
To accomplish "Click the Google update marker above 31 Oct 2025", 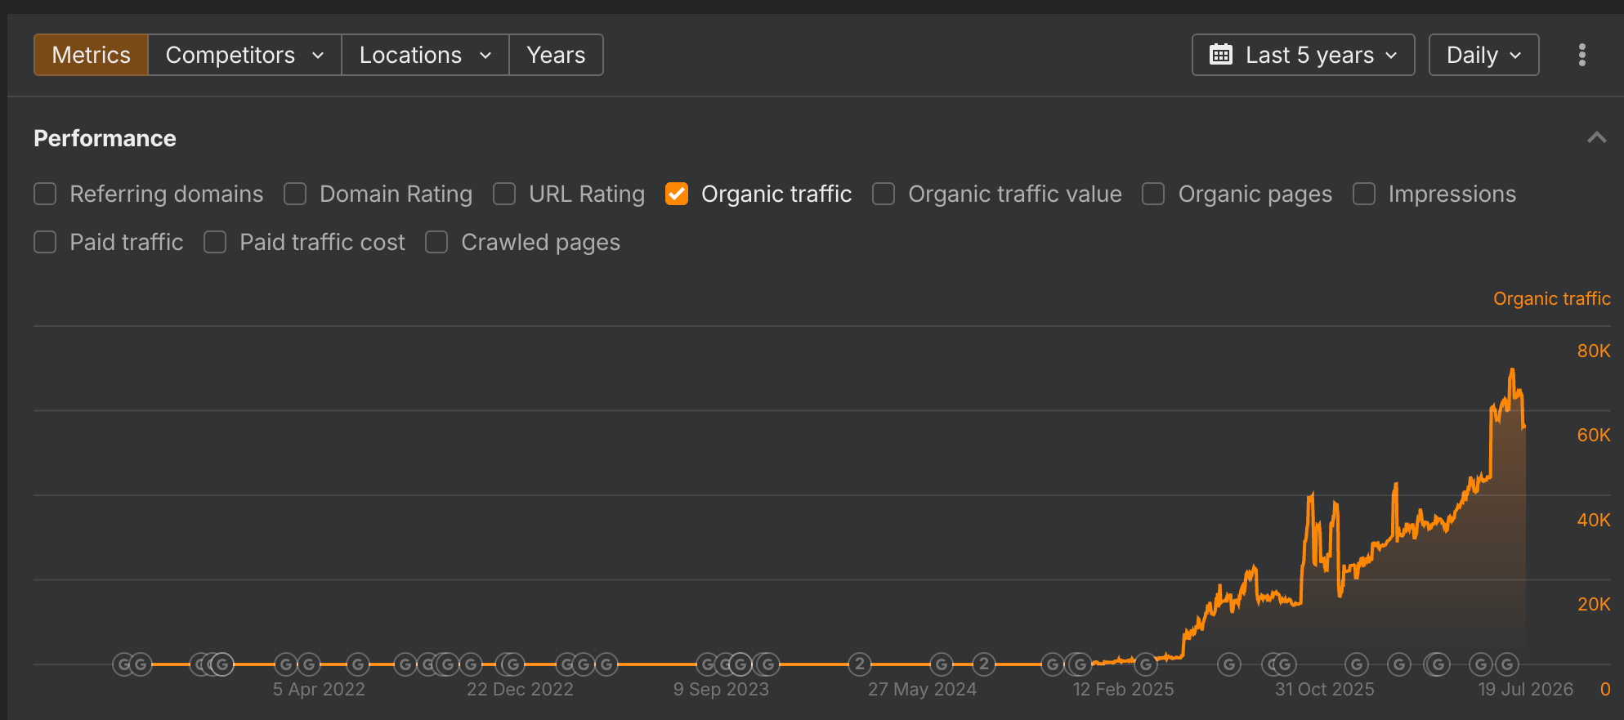I will coord(1357,664).
